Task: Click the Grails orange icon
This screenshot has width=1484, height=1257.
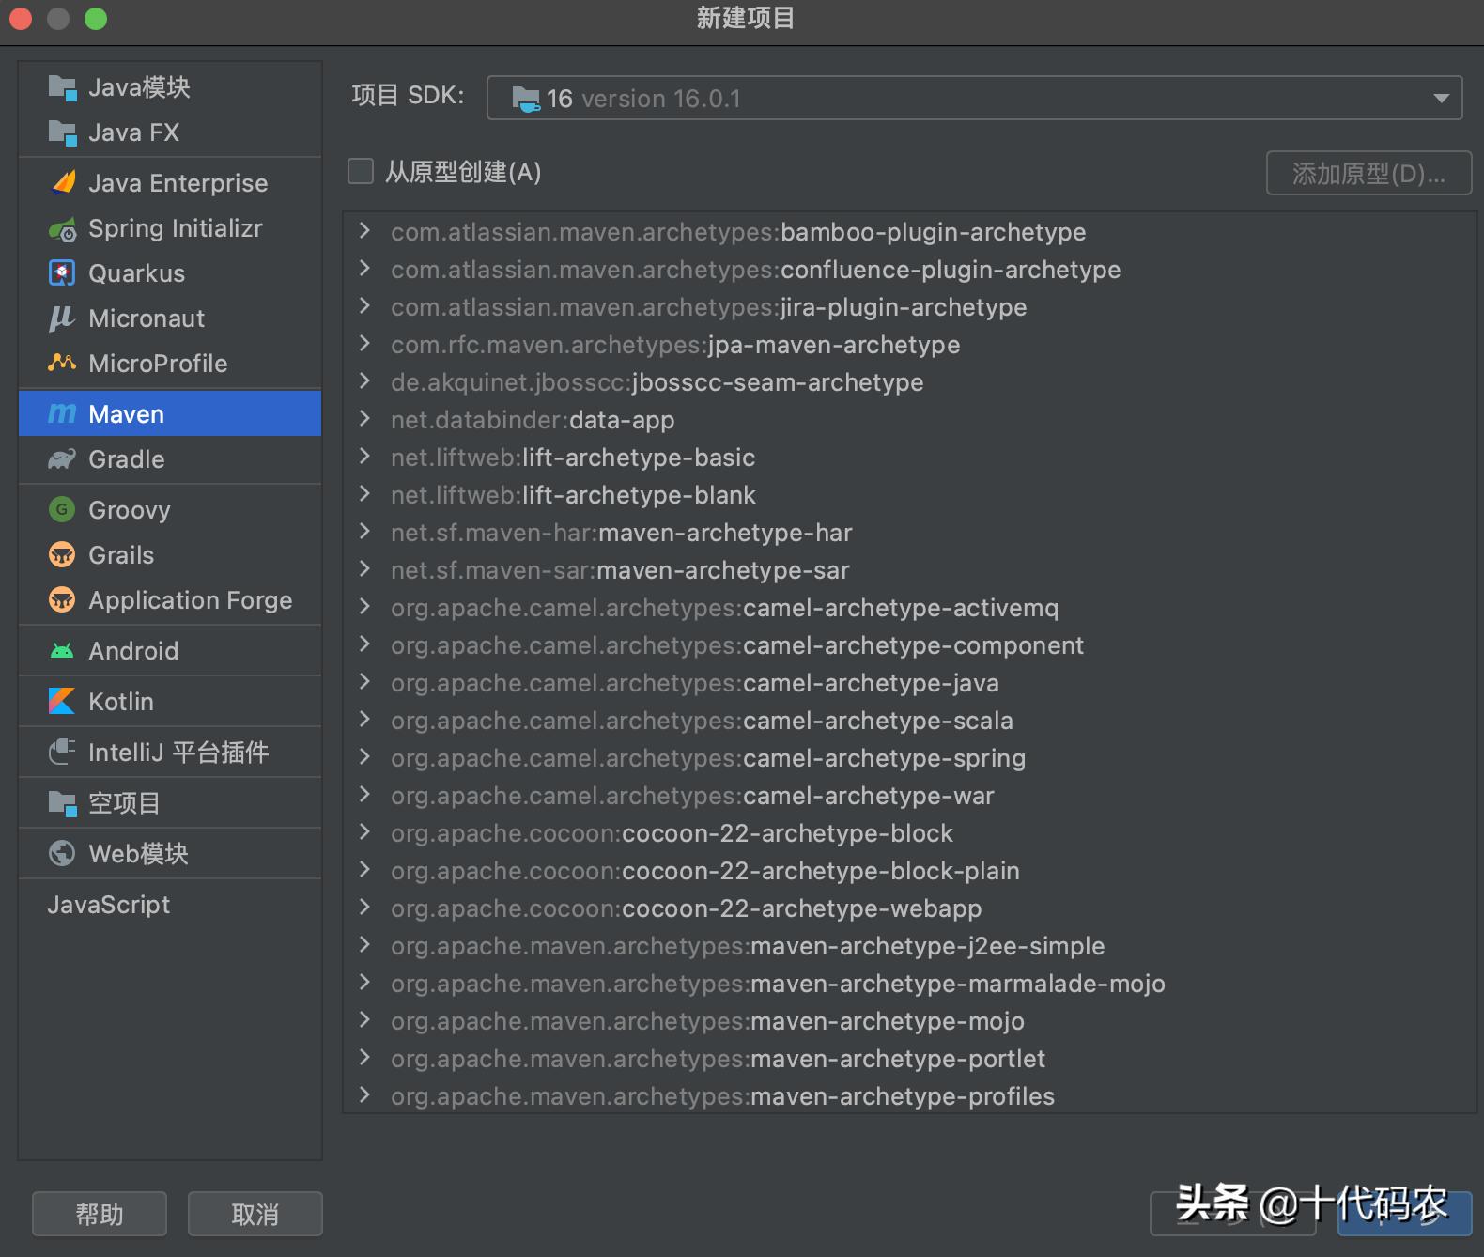Action: [62, 554]
